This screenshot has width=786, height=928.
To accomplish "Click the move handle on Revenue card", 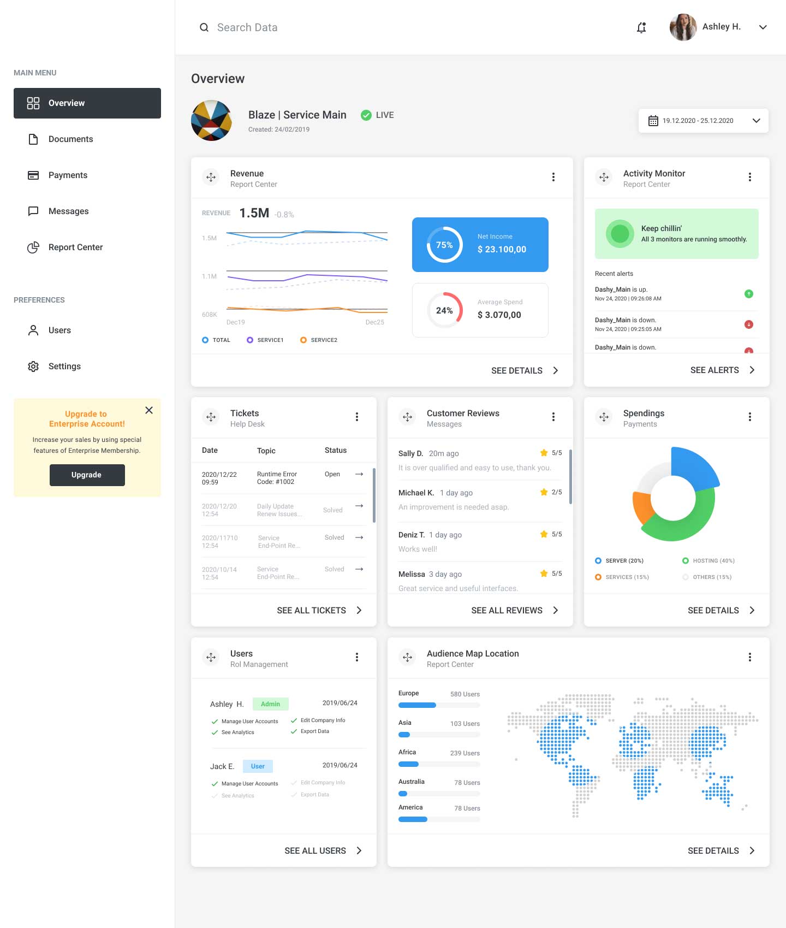I will (x=211, y=177).
